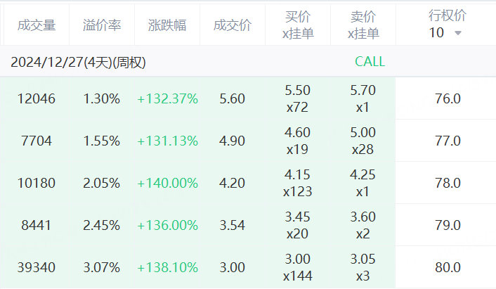This screenshot has width=496, height=289.
Task: Click the 买价 x挂单 column header
Action: point(298,25)
